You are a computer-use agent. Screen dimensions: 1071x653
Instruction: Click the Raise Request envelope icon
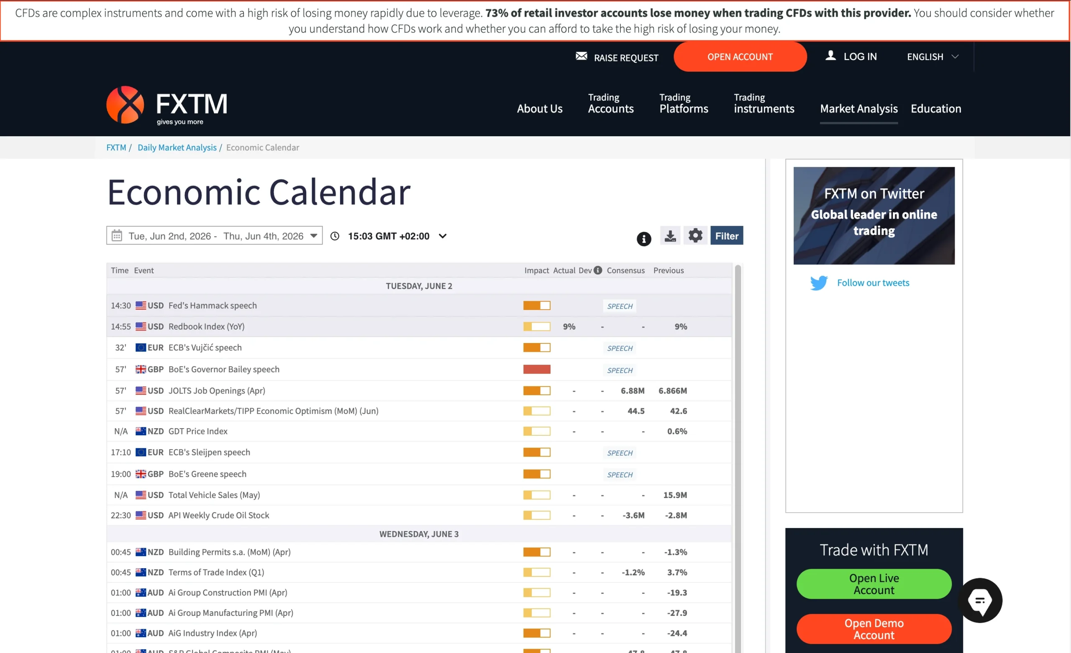click(x=581, y=56)
